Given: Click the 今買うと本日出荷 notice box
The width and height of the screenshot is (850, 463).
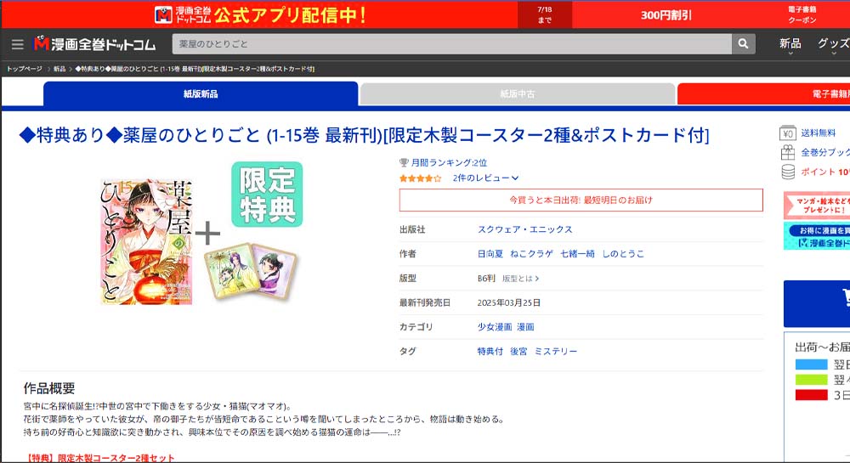Looking at the screenshot, I should (x=581, y=200).
